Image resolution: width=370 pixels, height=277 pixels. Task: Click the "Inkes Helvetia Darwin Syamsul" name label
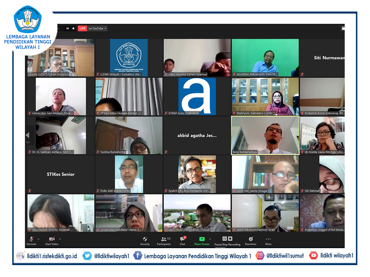click(x=188, y=74)
